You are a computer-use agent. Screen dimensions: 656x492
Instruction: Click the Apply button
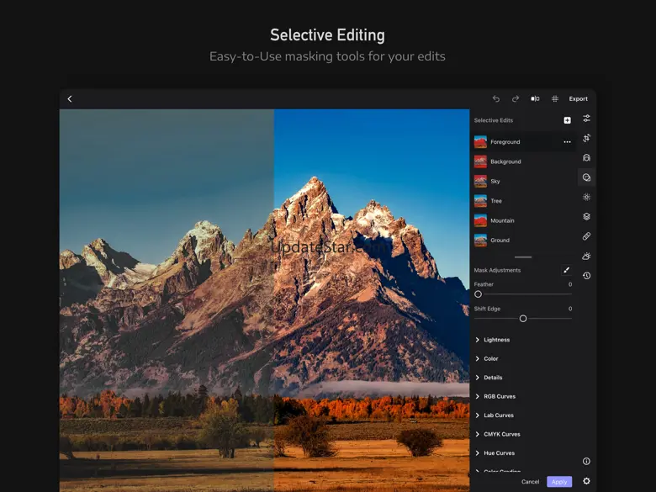558,482
